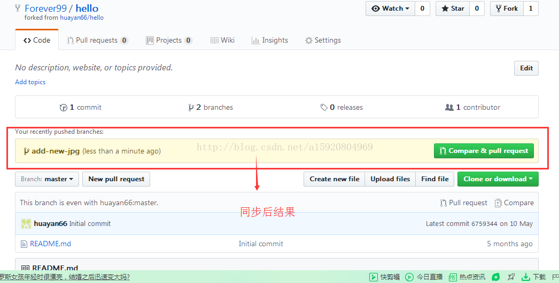Click the New pull request button
The height and width of the screenshot is (283, 559).
point(116,179)
